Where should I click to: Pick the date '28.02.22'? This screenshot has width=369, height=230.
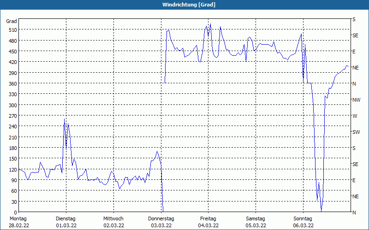click(19, 225)
